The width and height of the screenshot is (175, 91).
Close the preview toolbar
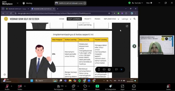(x=121, y=69)
